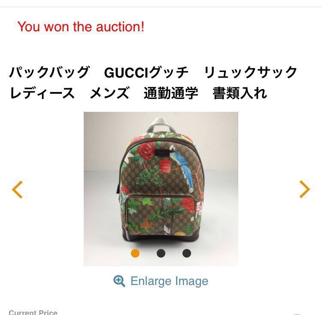This screenshot has width=322, height=315.
Task: Click the magnifying glass zoom icon
Action: [x=119, y=281]
